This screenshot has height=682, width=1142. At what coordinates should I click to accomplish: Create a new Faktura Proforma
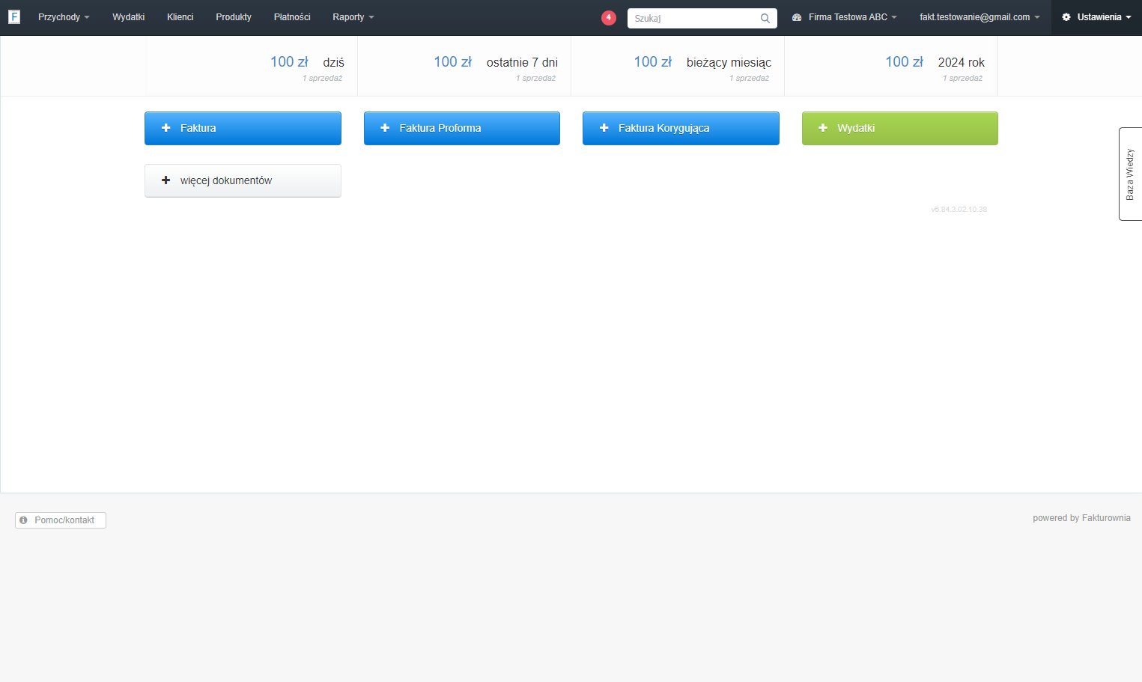pos(462,128)
